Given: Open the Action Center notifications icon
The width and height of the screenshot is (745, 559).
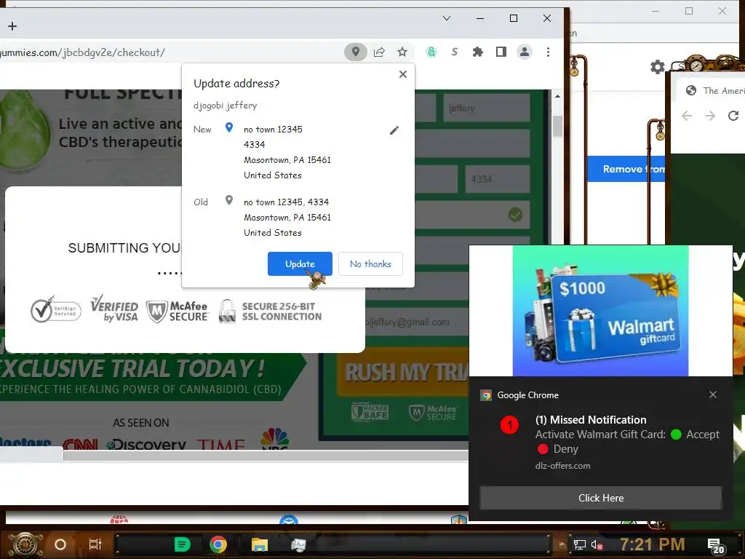Looking at the screenshot, I should 716,546.
